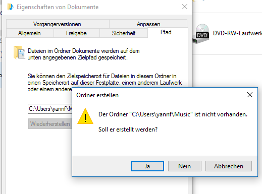Click the DVD-RW drive icon
The height and width of the screenshot is (194, 262).
tap(201, 34)
